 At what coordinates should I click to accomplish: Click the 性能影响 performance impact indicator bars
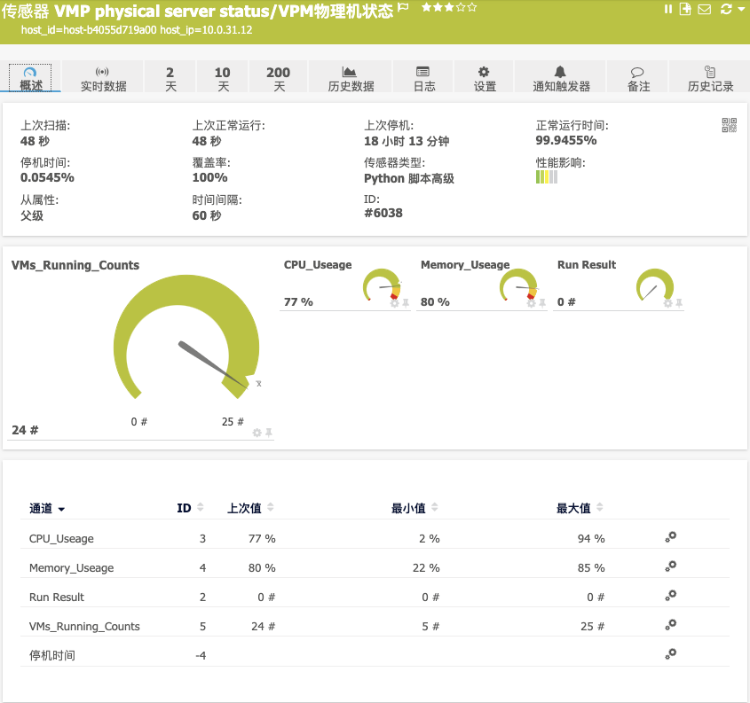[x=545, y=177]
